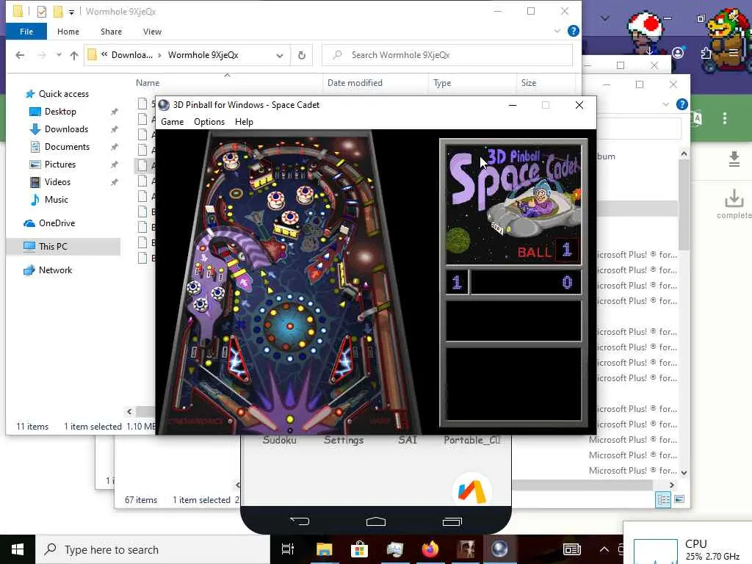The width and height of the screenshot is (752, 564).
Task: Click the list scroll-down arrow in back window
Action: (684, 472)
